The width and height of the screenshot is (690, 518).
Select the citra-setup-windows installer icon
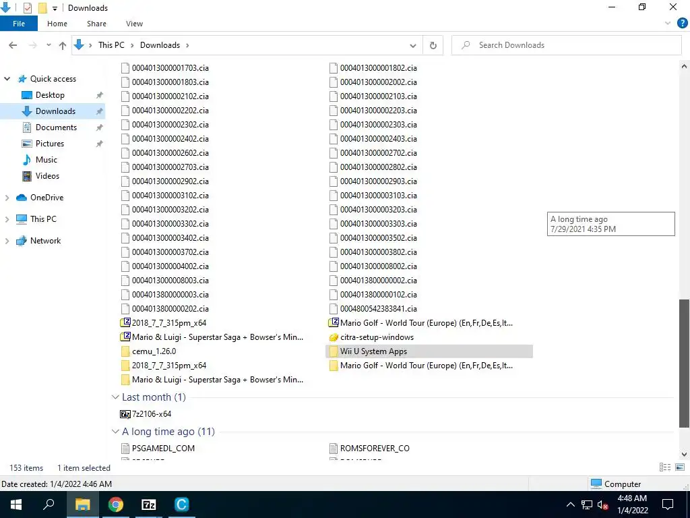pyautogui.click(x=334, y=337)
